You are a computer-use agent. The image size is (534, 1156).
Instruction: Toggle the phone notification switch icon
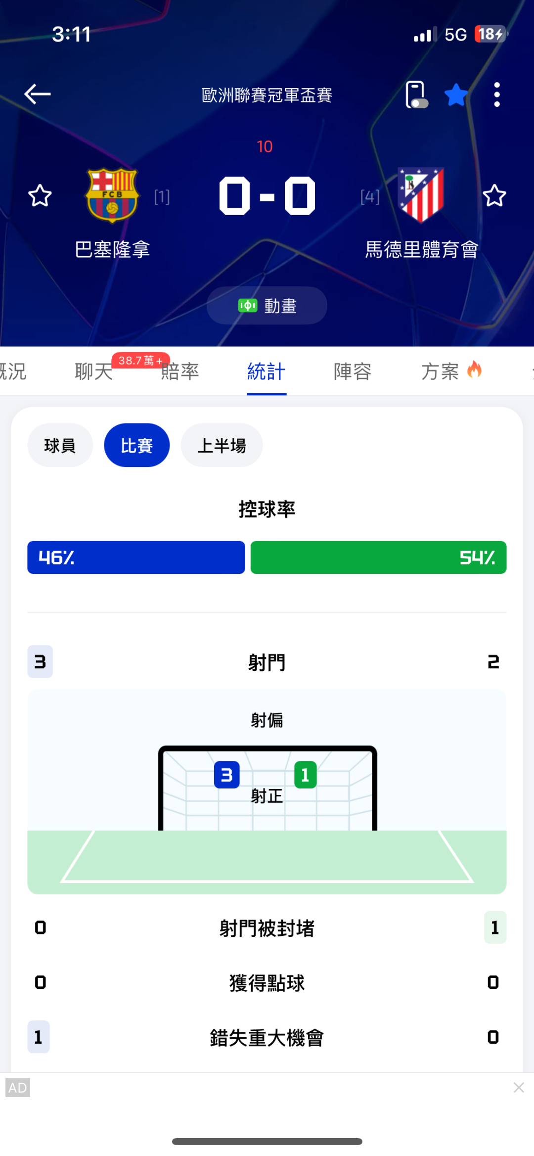click(416, 94)
